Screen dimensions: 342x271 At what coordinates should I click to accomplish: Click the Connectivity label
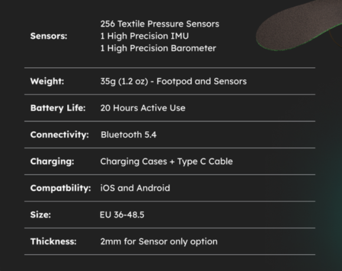click(60, 135)
